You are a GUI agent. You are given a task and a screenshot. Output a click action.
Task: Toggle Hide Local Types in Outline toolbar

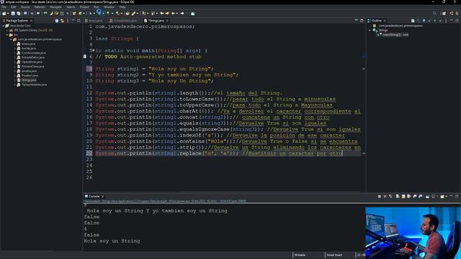440,21
